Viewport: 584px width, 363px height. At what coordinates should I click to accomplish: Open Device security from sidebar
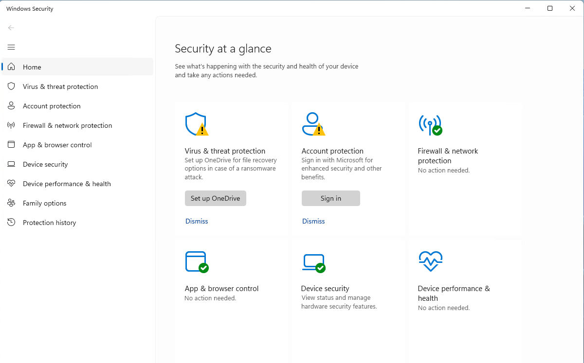pyautogui.click(x=45, y=164)
